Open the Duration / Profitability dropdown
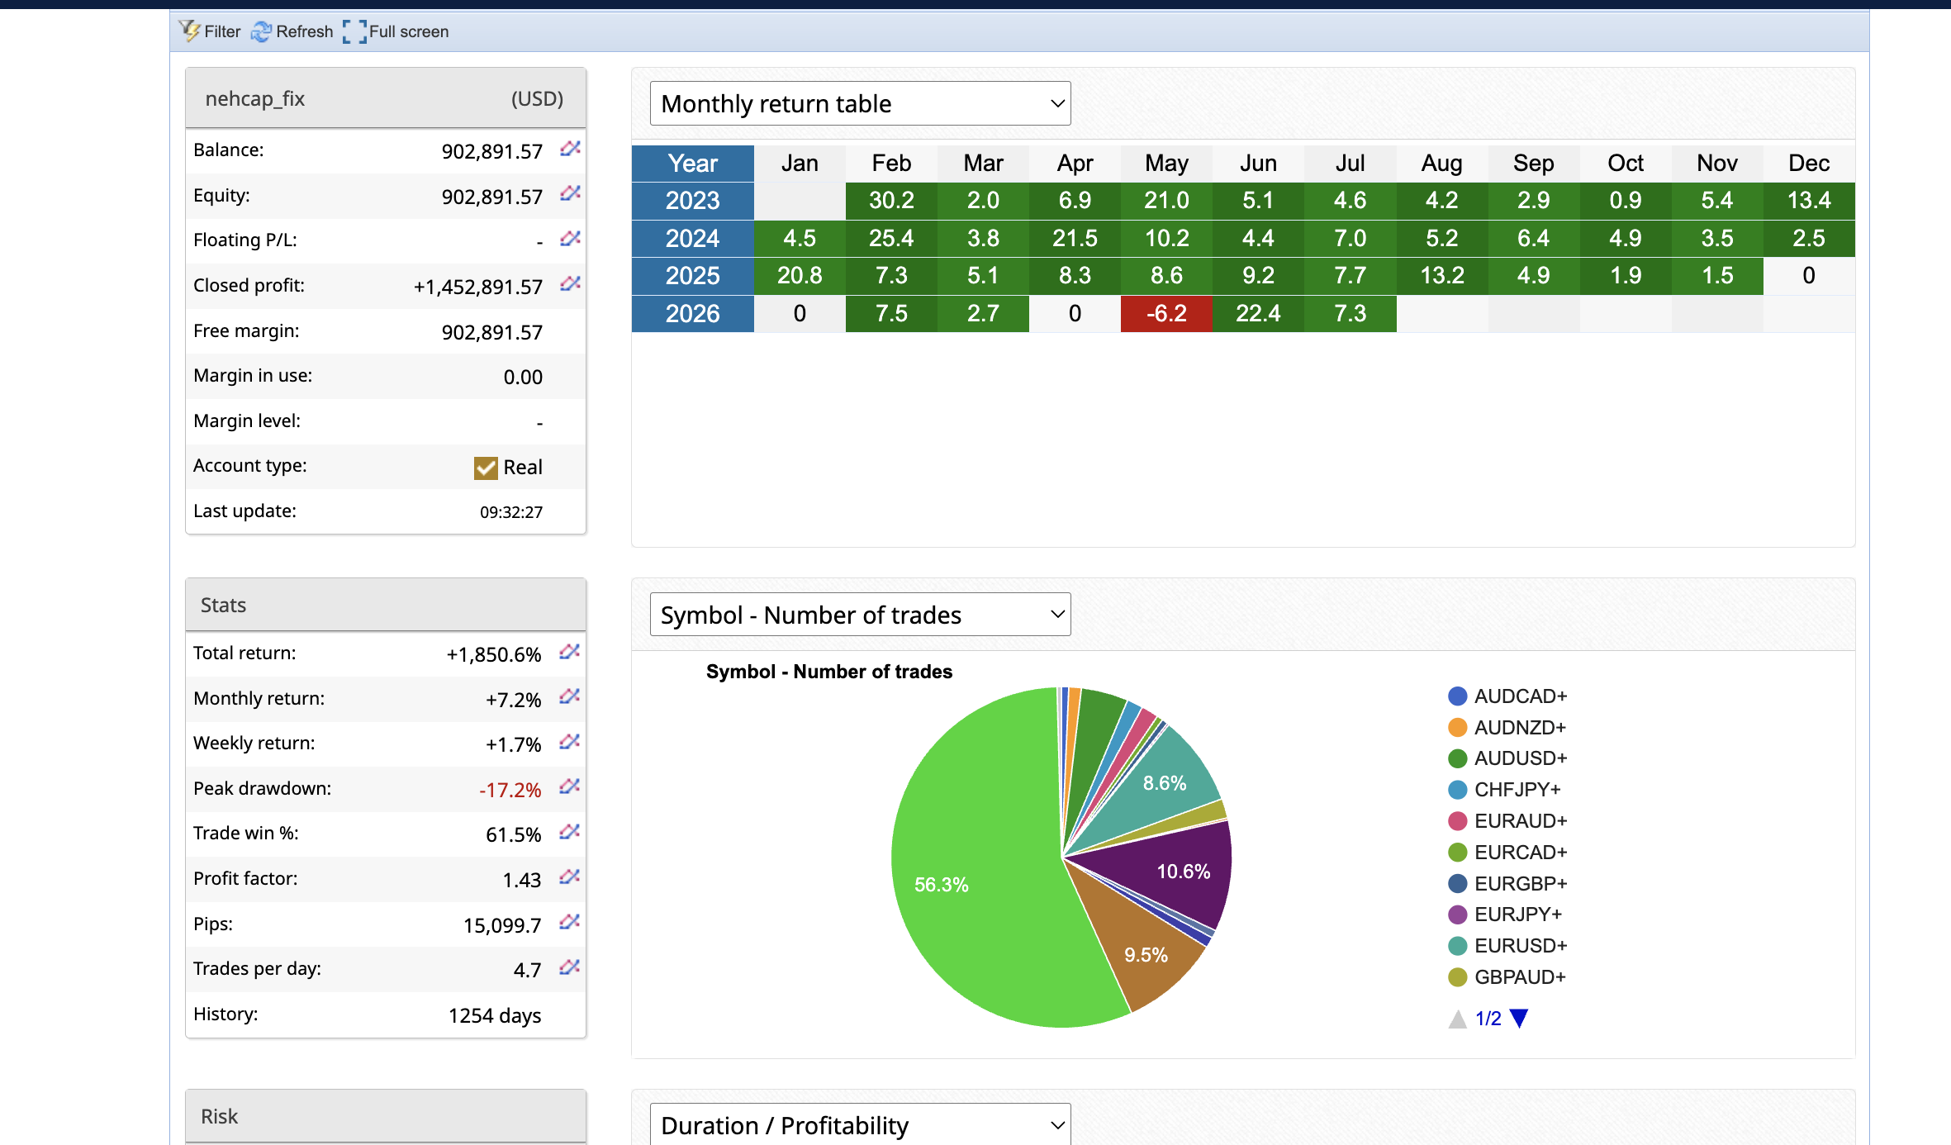Screen dimensions: 1951x1145 860,1124
